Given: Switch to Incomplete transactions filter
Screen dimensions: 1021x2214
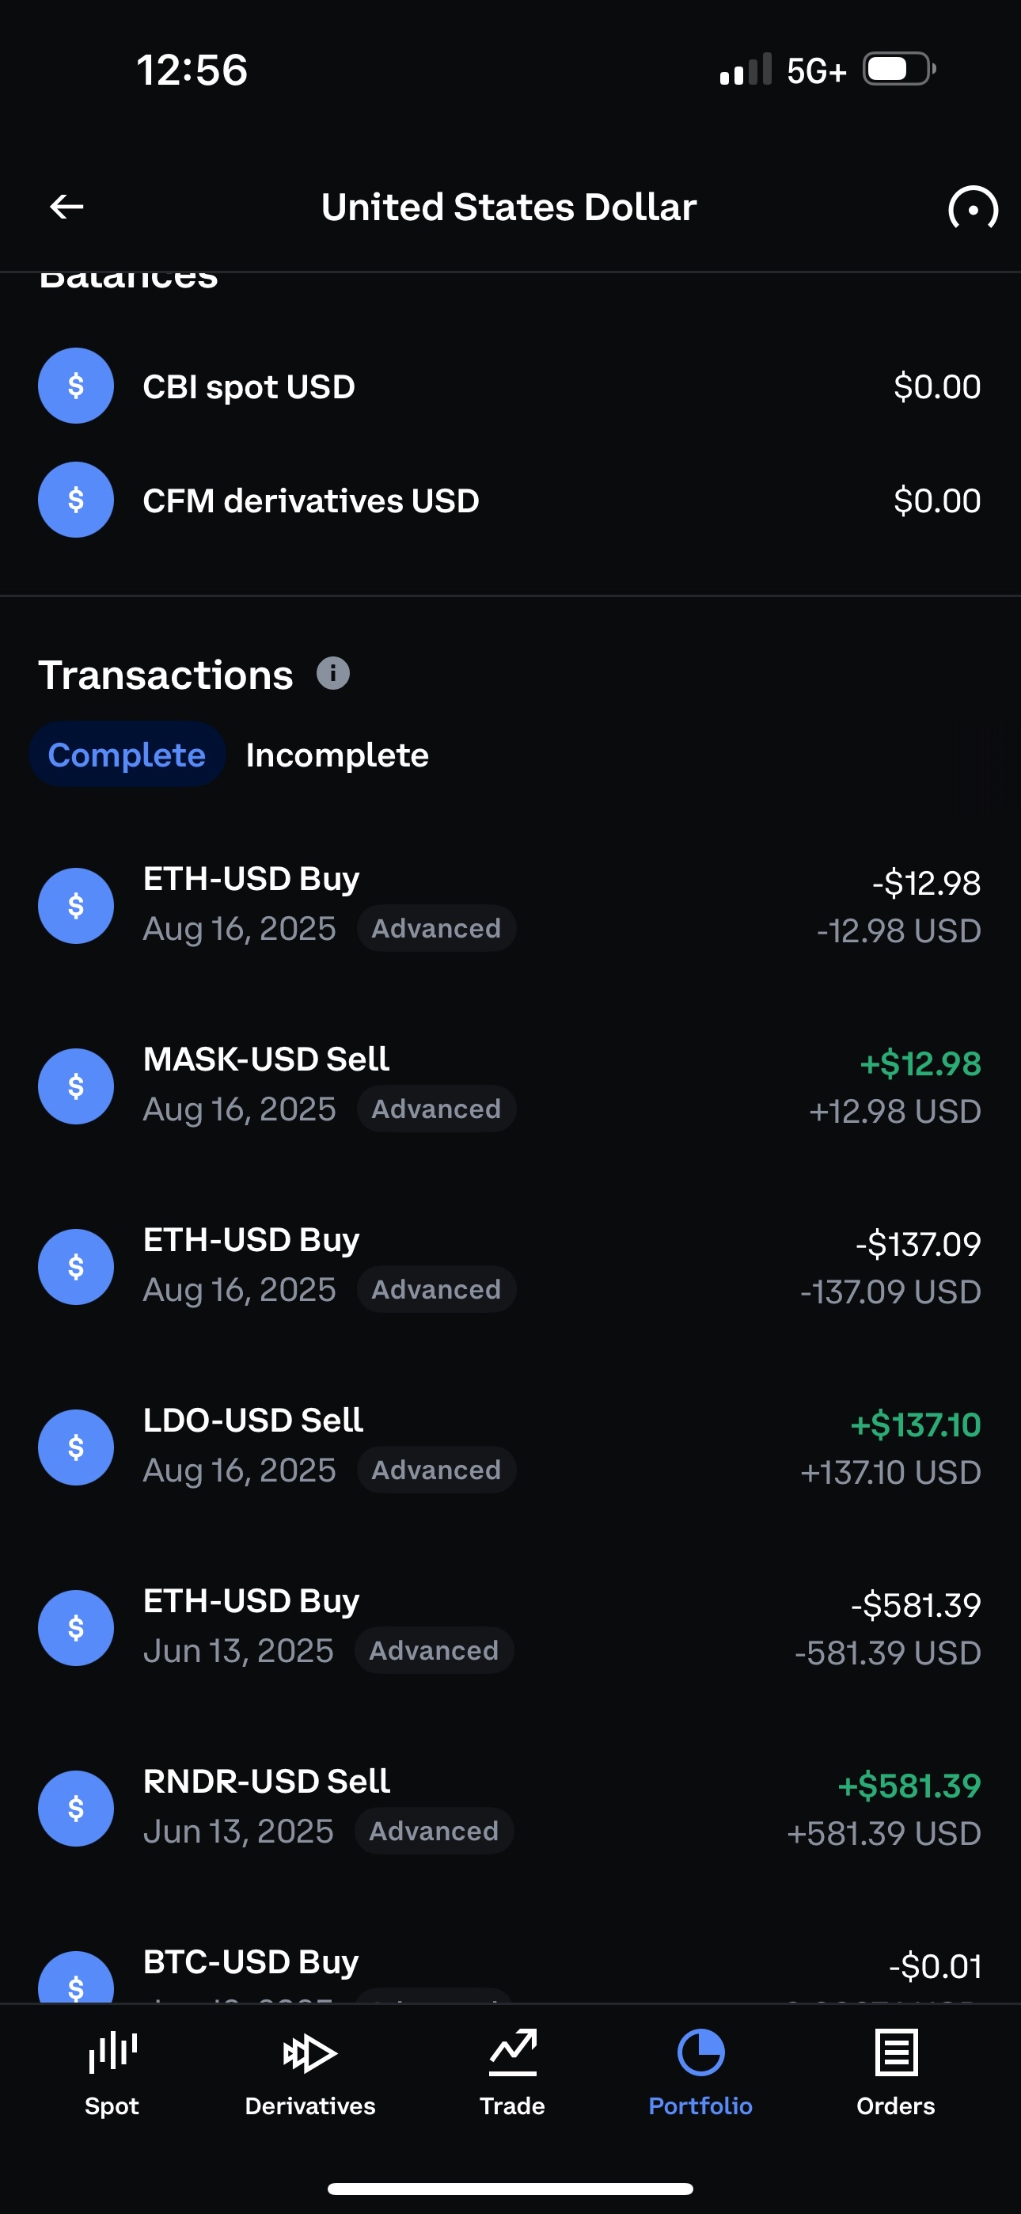Looking at the screenshot, I should pyautogui.click(x=337, y=755).
